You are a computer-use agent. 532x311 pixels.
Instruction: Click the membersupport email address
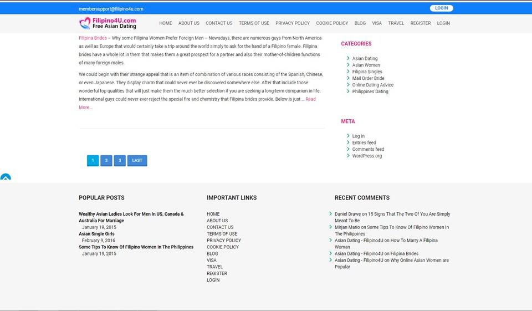click(x=111, y=9)
